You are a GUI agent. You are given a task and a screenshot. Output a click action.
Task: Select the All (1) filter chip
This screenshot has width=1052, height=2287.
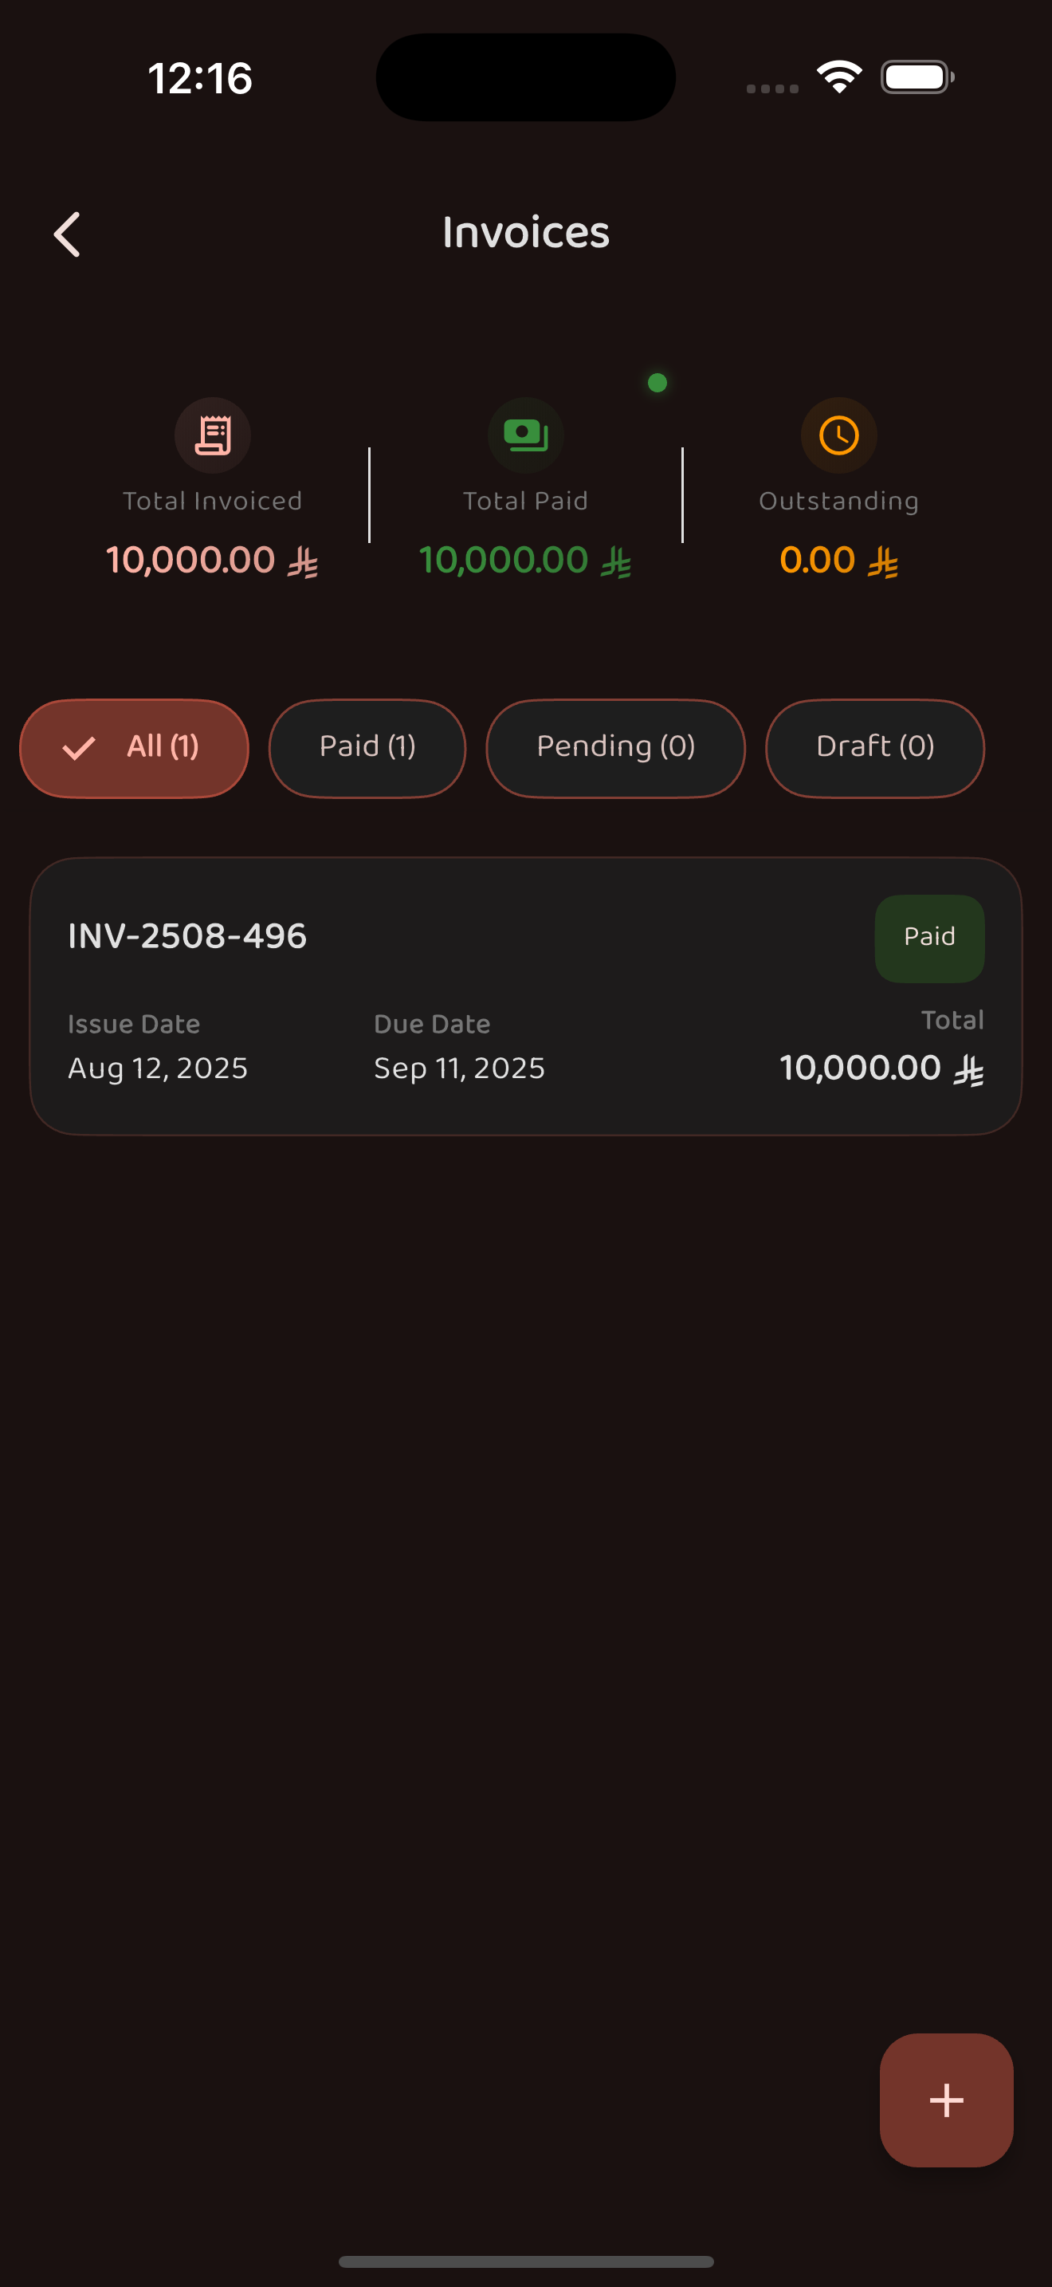[134, 747]
